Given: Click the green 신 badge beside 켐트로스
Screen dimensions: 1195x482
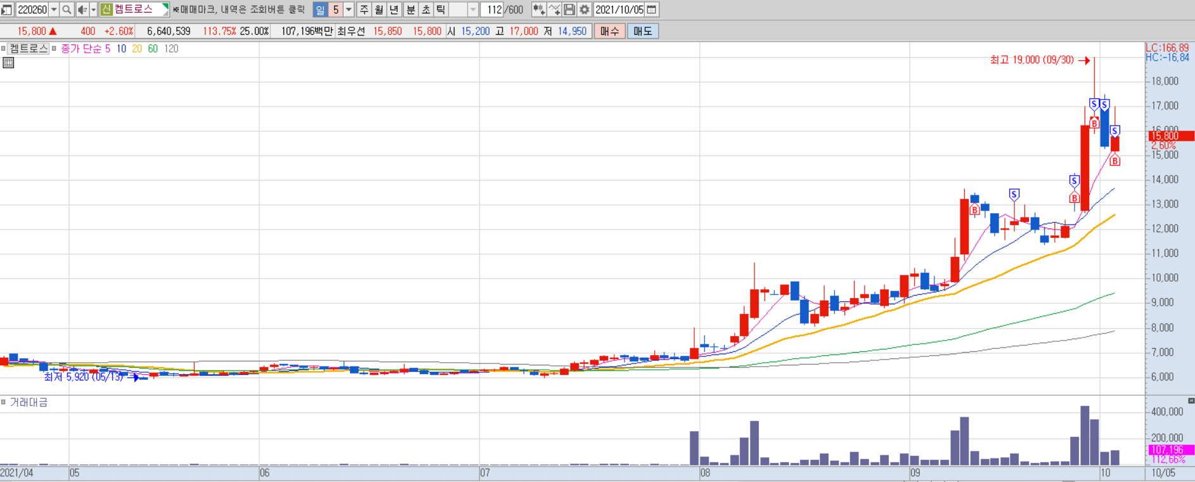Looking at the screenshot, I should 107,10.
